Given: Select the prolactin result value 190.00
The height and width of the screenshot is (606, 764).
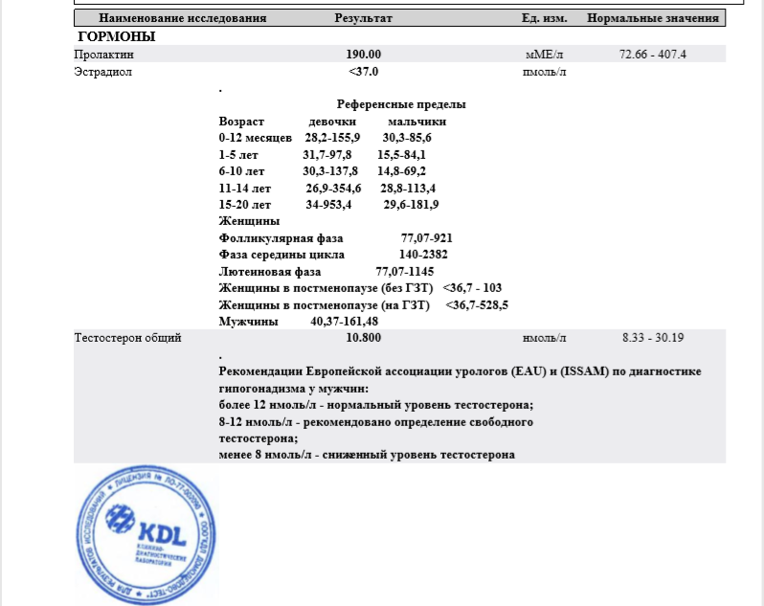Looking at the screenshot, I should coord(364,55).
